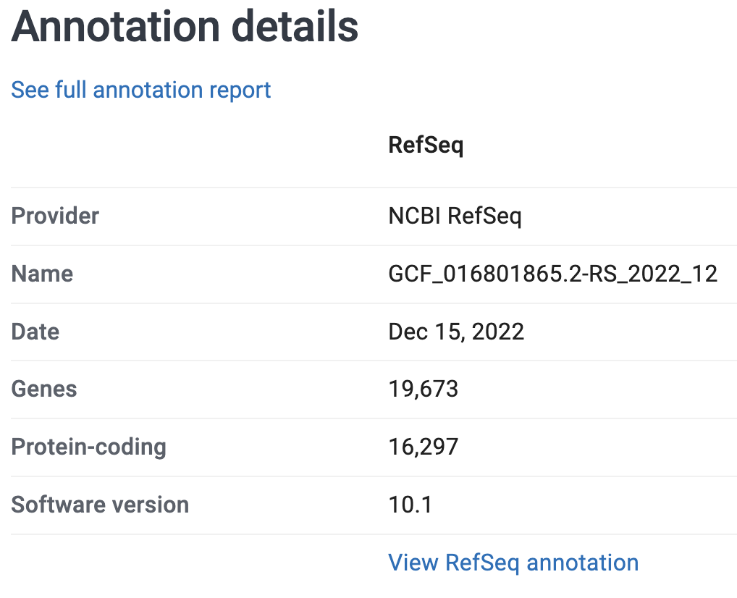Select the NCBI RefSeq provider value
Viewport: 737px width, 598px height.
tap(455, 216)
